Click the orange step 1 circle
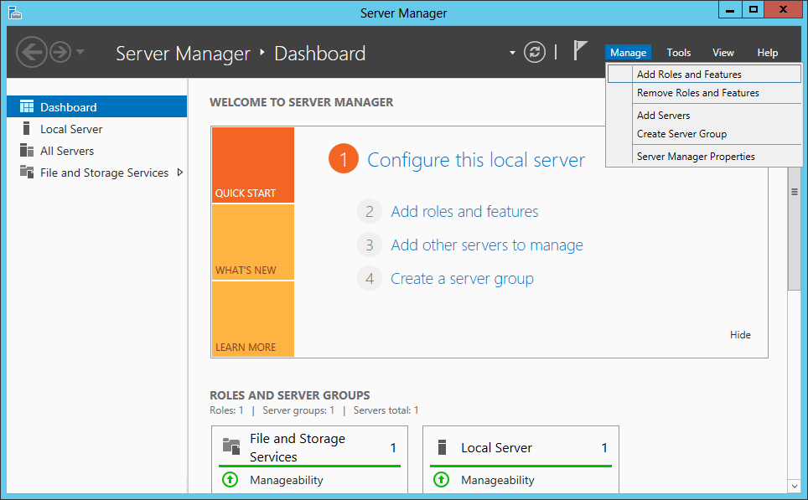The image size is (808, 500). coord(343,158)
